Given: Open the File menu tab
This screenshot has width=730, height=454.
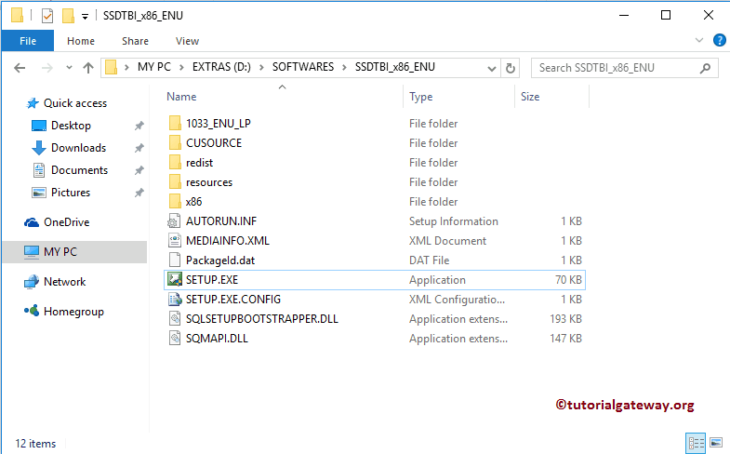Looking at the screenshot, I should click(28, 41).
